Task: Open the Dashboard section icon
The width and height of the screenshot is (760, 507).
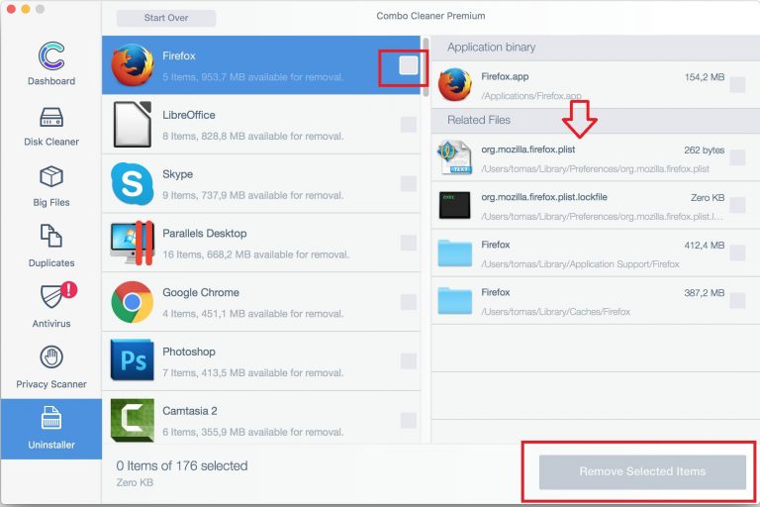Action: click(51, 55)
